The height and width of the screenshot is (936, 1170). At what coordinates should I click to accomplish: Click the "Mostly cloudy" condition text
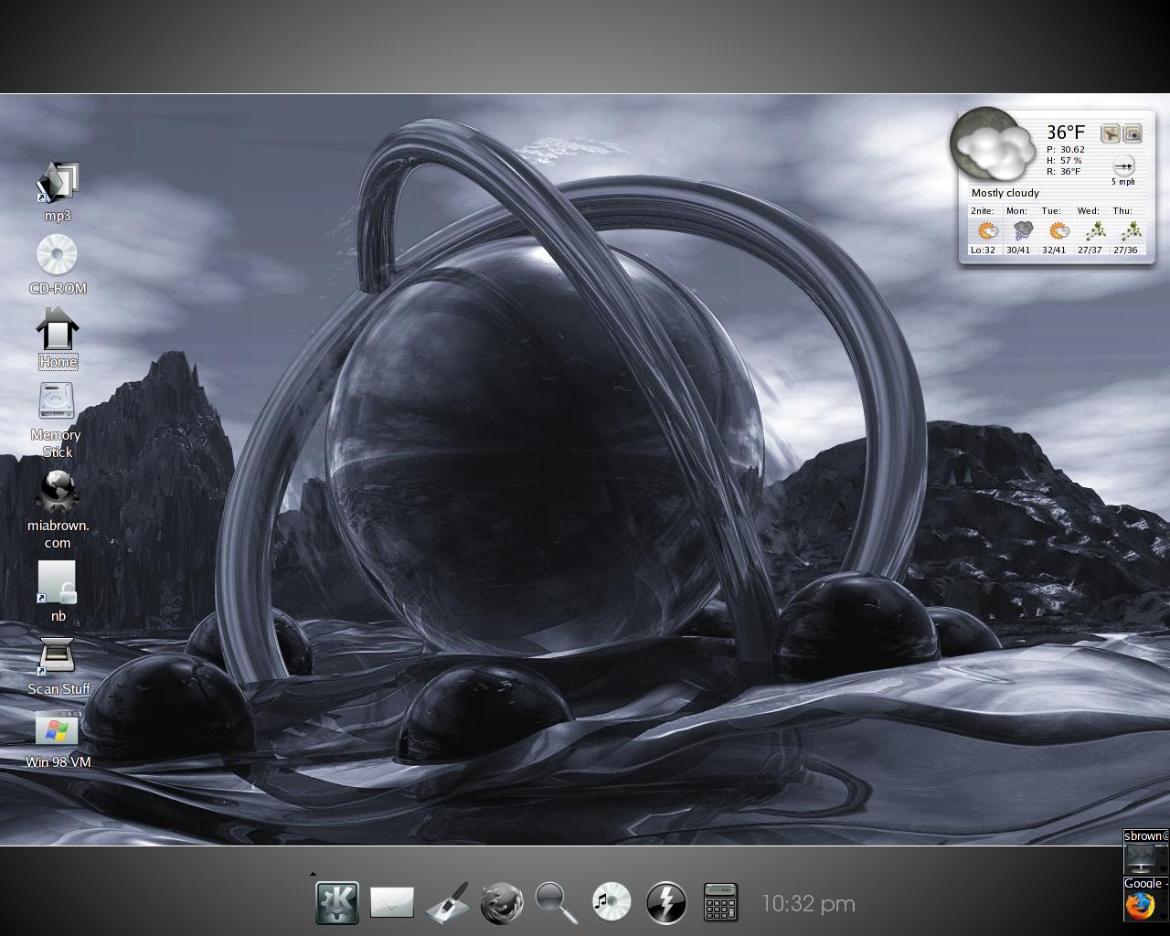1005,193
